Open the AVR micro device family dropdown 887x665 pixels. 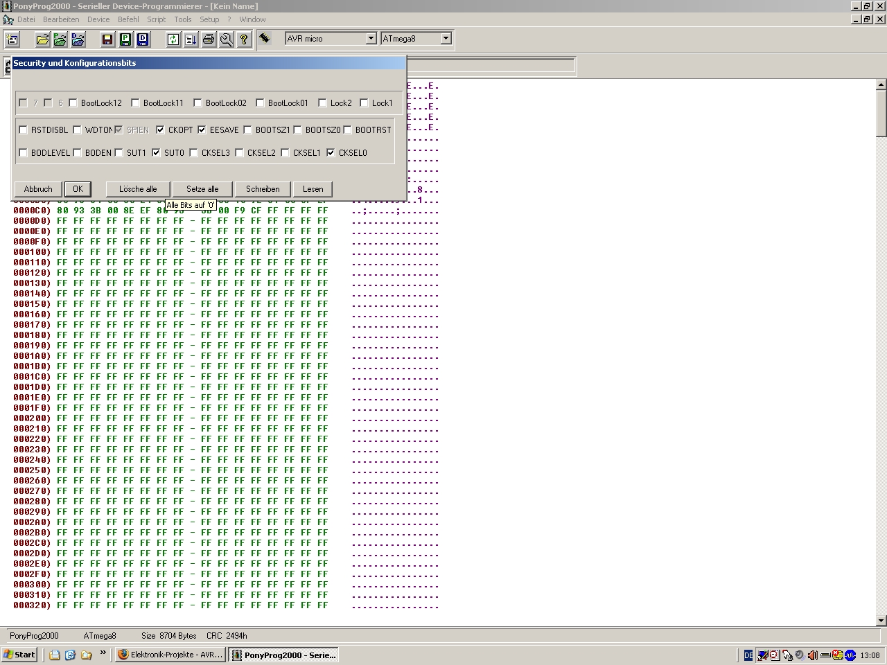click(x=371, y=39)
